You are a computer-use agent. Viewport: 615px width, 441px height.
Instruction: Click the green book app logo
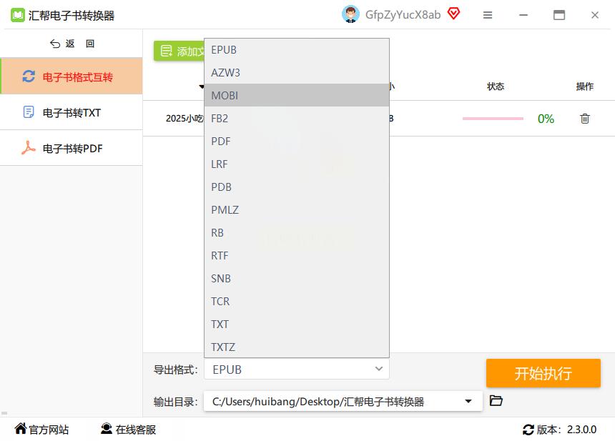point(16,14)
